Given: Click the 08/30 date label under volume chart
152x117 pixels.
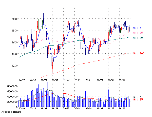Looking at the screenshot, I should [122, 108].
